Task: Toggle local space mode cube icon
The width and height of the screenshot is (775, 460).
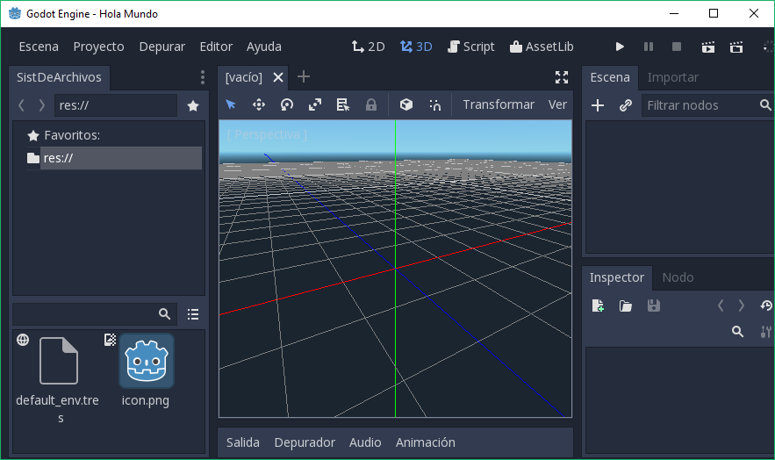Action: click(406, 104)
